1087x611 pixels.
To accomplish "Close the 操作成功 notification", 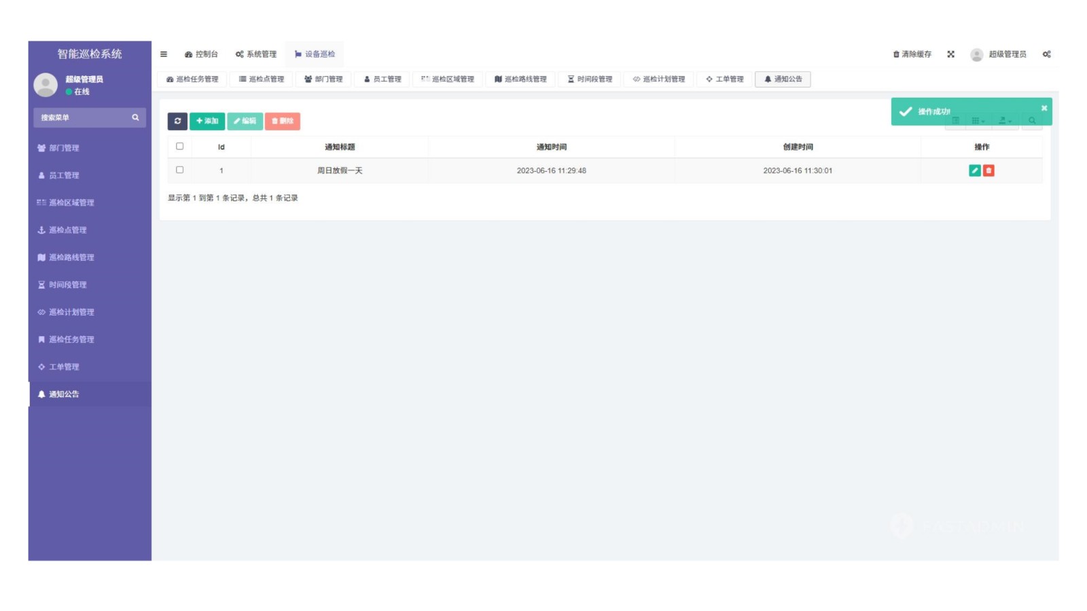I will (x=1044, y=108).
